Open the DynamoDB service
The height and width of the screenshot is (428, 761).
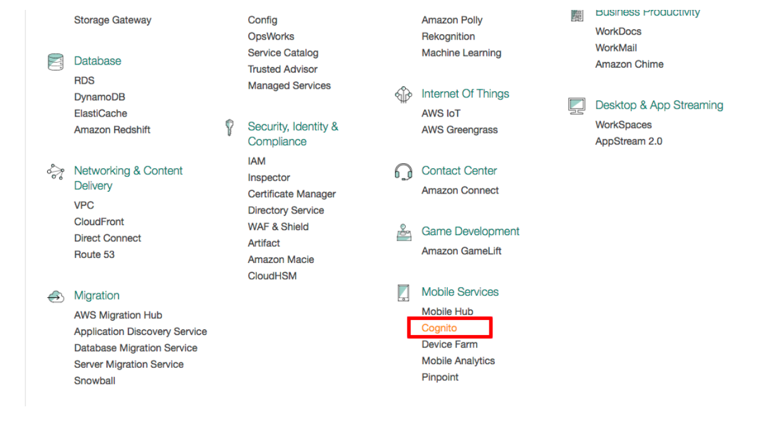[99, 97]
